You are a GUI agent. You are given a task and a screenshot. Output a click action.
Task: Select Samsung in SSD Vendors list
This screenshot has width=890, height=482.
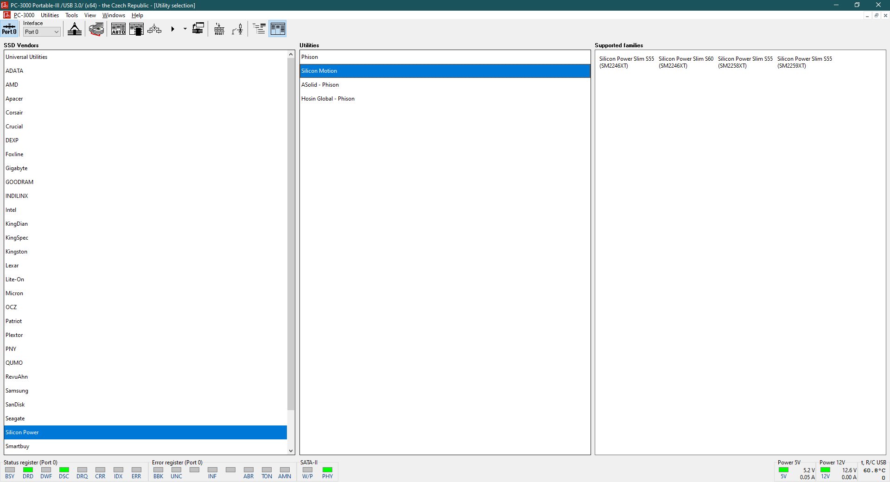17,391
